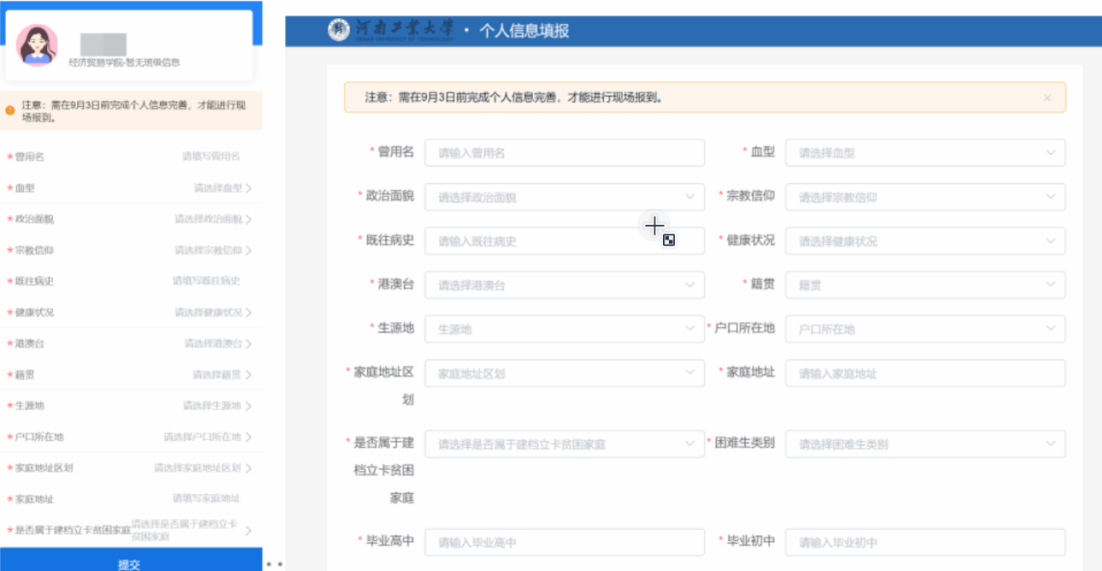Click the 毕业高中 input in the desktop form

pyautogui.click(x=564, y=543)
